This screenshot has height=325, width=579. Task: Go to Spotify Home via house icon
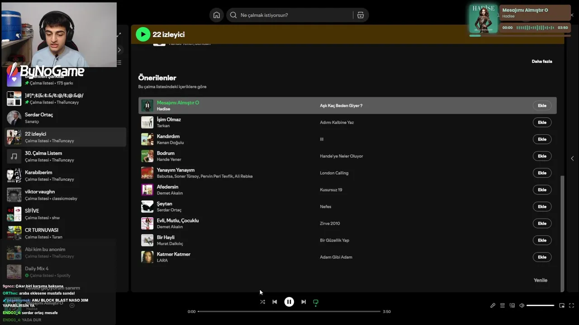point(217,15)
